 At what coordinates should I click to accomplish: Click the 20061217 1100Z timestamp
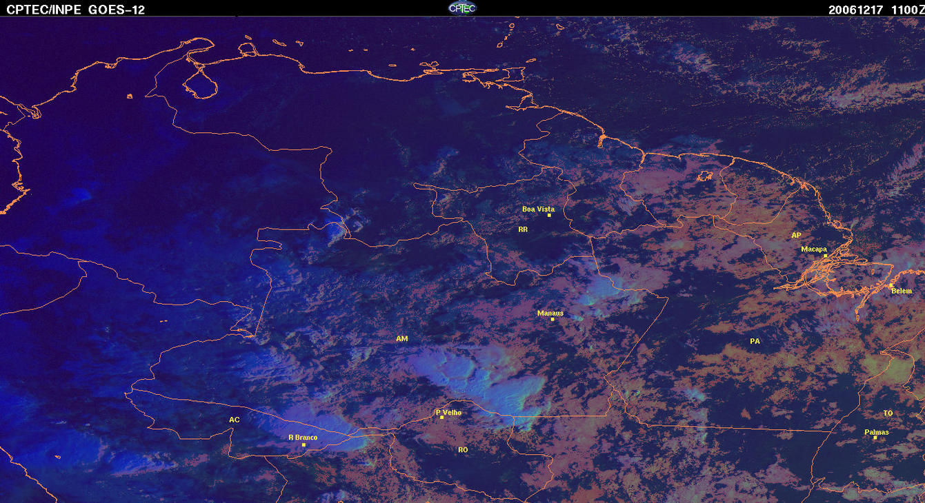[x=875, y=10]
